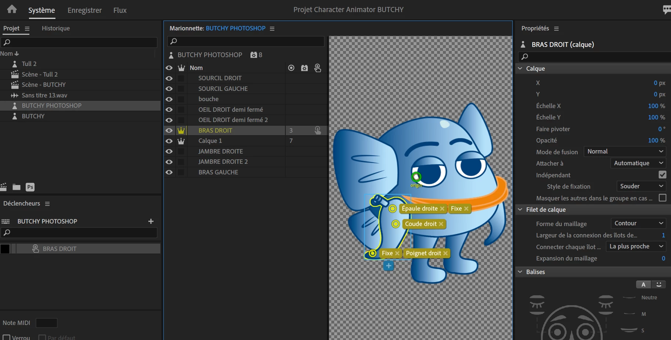Go to the Home screen icon
Image resolution: width=671 pixels, height=340 pixels.
pos(12,9)
